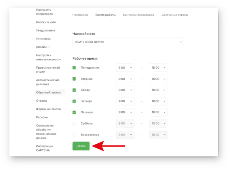230x170 pixels.
Task: Open Дизайн in the sidebar
Action: pyautogui.click(x=41, y=47)
